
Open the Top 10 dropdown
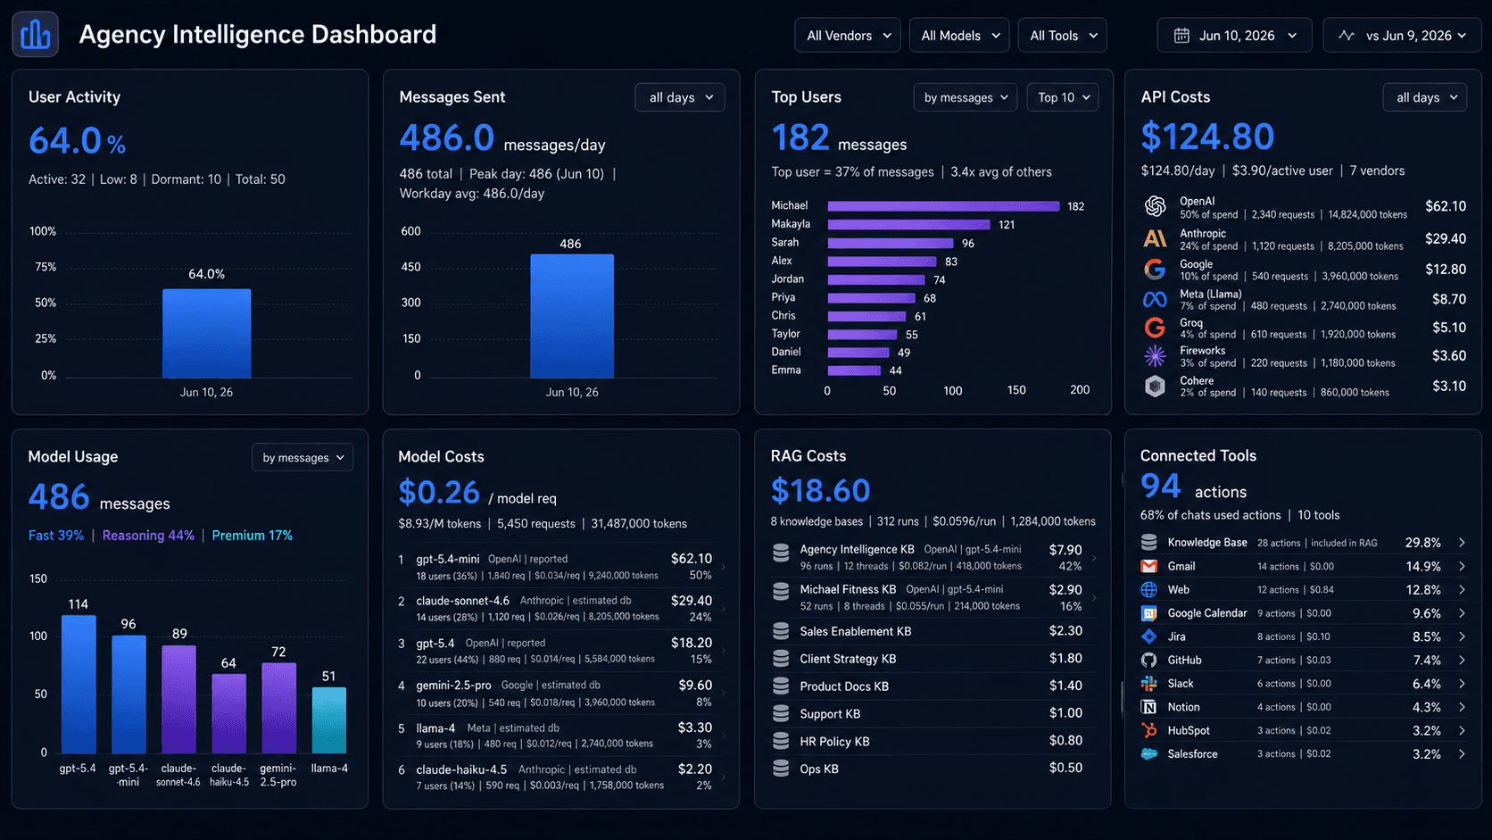coord(1063,97)
